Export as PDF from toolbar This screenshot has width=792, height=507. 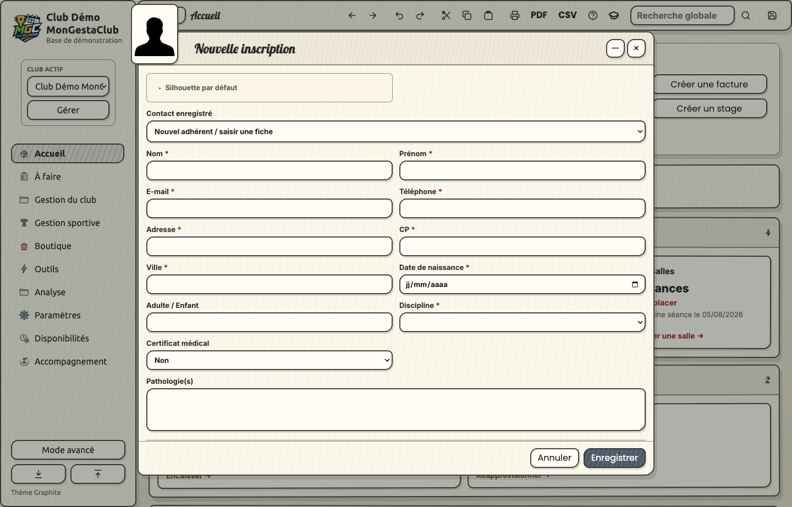click(x=539, y=15)
